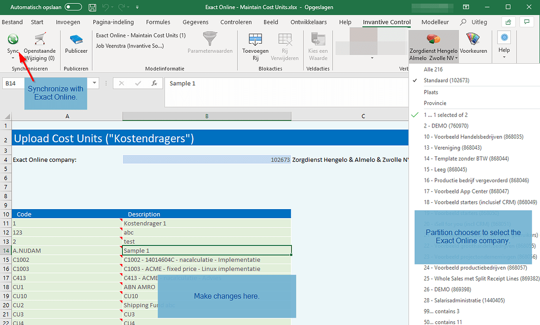The image size is (540, 325).
Task: Open the Name Box dropdown showing B14
Action: 94,83
